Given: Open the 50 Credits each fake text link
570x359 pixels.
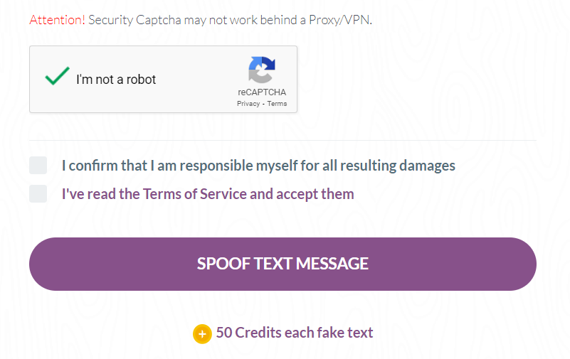Looking at the screenshot, I should click(x=295, y=333).
